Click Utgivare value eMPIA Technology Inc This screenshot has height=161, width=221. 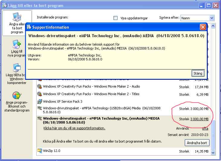click(85, 55)
